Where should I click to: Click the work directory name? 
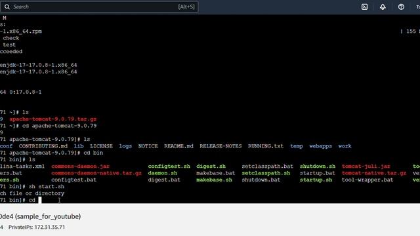pos(345,146)
